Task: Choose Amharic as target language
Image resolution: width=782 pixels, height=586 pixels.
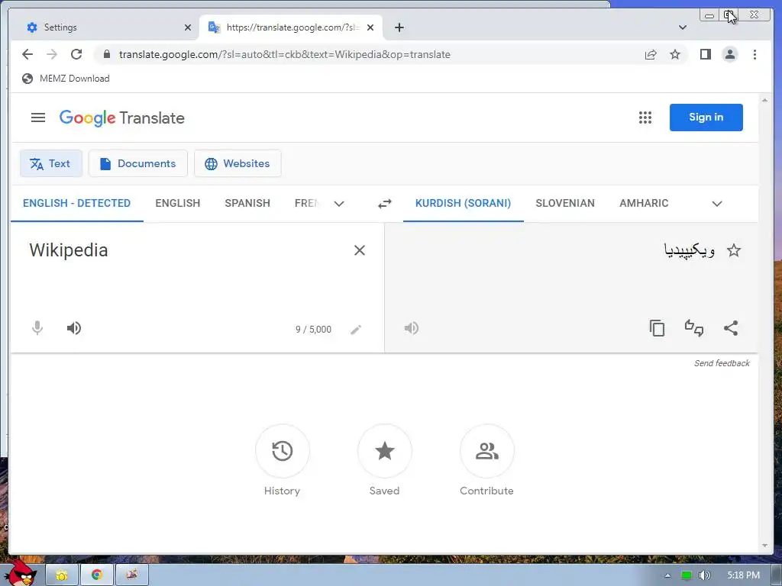Action: pos(644,203)
